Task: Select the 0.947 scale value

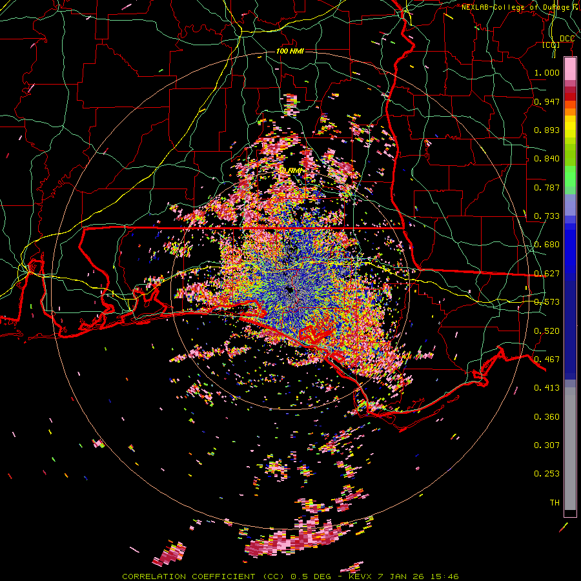Action: coord(547,101)
